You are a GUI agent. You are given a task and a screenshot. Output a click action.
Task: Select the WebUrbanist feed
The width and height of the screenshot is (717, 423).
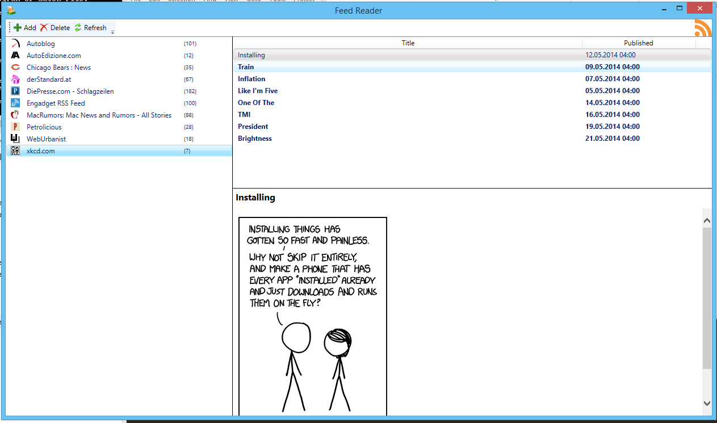[x=119, y=139]
